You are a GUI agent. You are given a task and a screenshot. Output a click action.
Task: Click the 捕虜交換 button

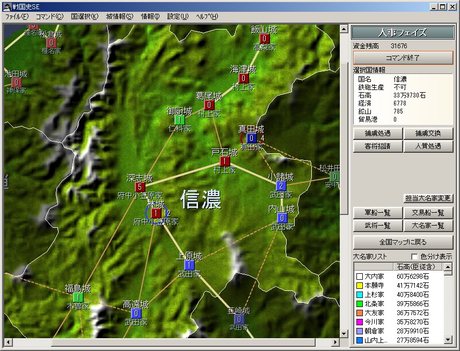coord(428,133)
